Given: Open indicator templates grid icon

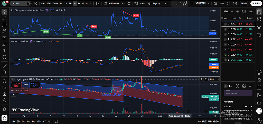Looking at the screenshot, I should pos(128,4).
